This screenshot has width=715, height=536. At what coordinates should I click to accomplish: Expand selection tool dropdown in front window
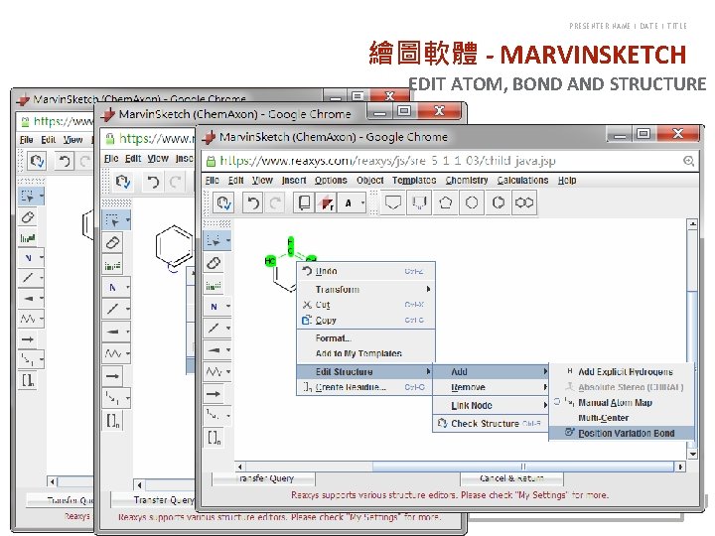point(228,240)
